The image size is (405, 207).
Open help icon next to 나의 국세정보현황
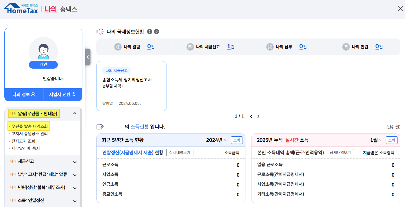[x=150, y=32]
